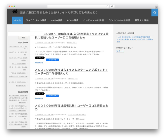Open イククル 口コミまとめ category
Viewport: 165px width, 139px height.
[18, 73]
